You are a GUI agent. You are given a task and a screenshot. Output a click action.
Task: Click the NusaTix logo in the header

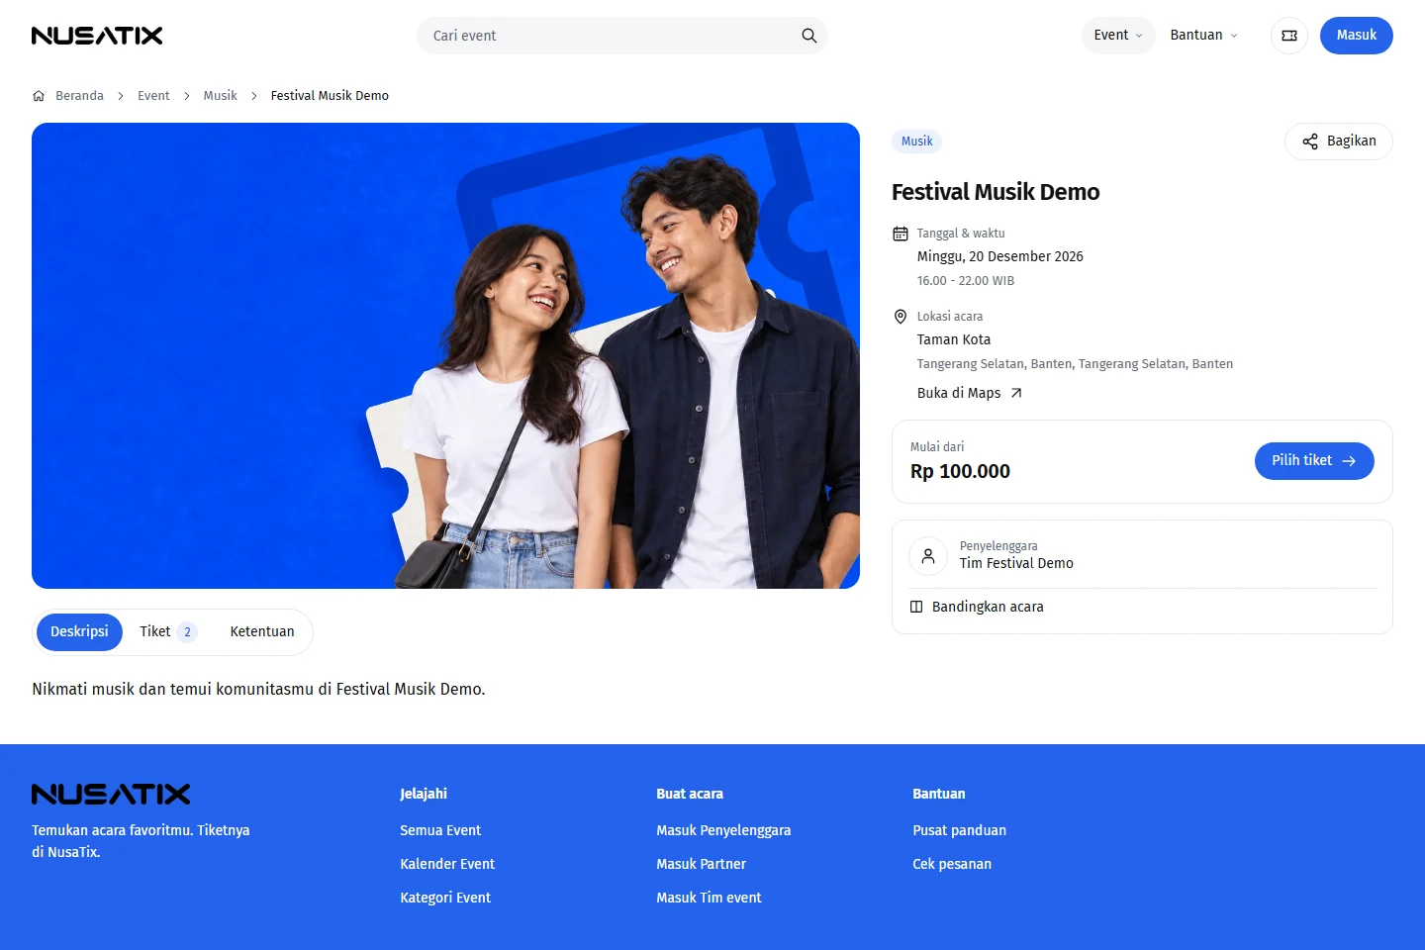point(97,36)
